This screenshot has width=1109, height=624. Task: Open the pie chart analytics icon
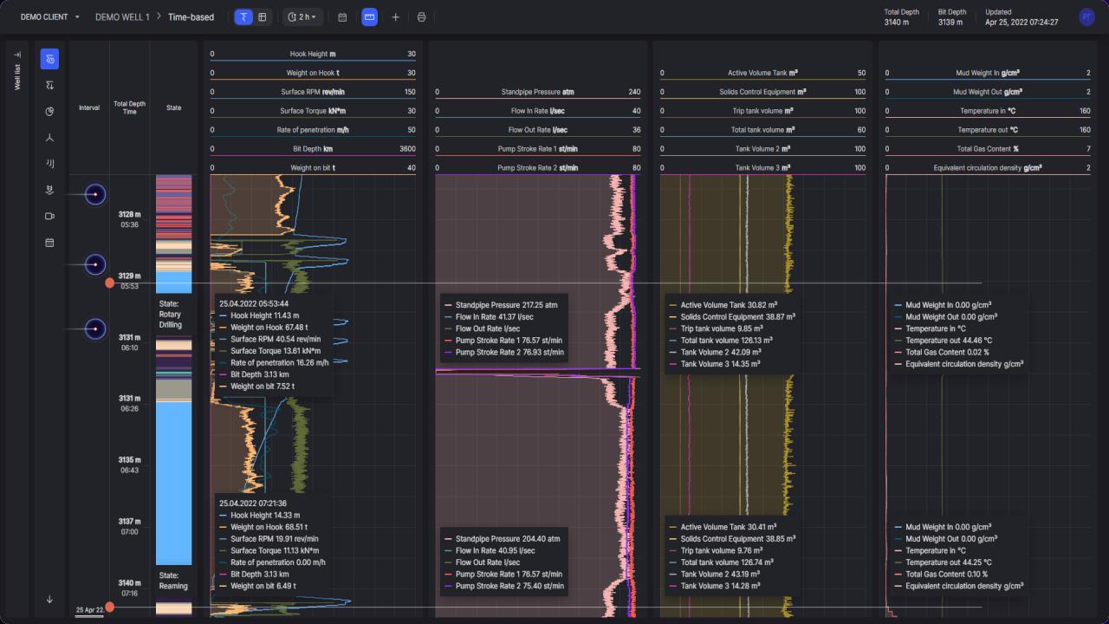pos(50,111)
